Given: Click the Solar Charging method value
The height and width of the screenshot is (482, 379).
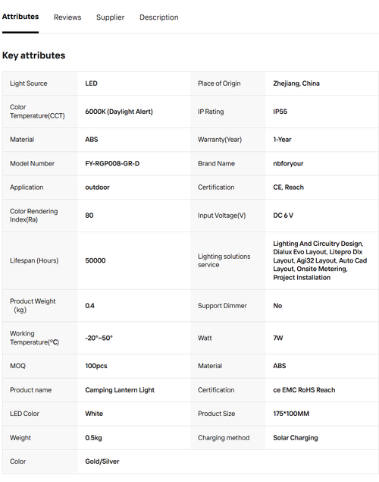Looking at the screenshot, I should click(x=295, y=437).
